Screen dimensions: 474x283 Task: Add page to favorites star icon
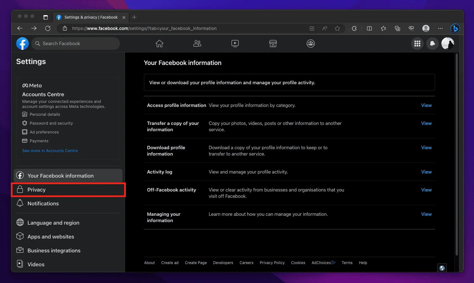pos(337,28)
